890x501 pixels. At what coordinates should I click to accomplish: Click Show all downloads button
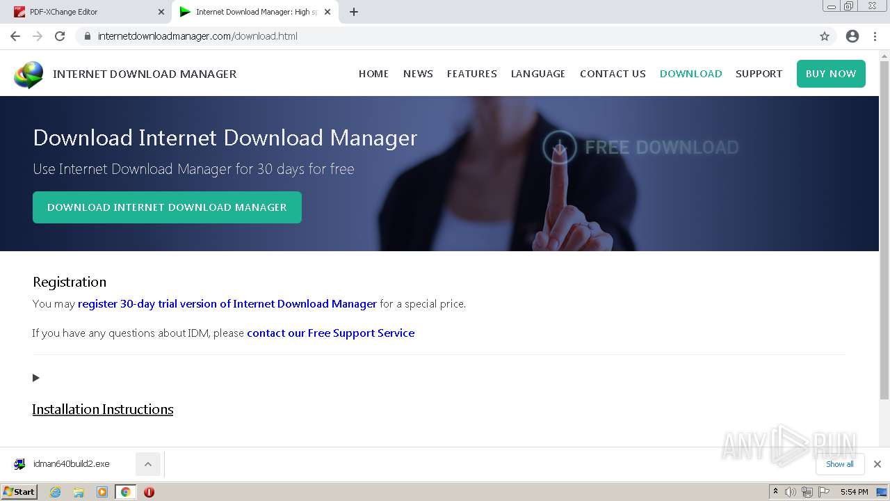click(840, 464)
